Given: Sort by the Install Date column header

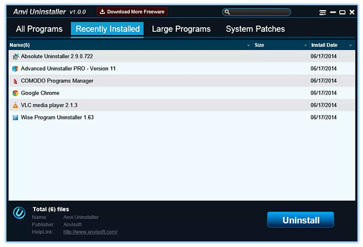Looking at the screenshot, I should [x=332, y=45].
